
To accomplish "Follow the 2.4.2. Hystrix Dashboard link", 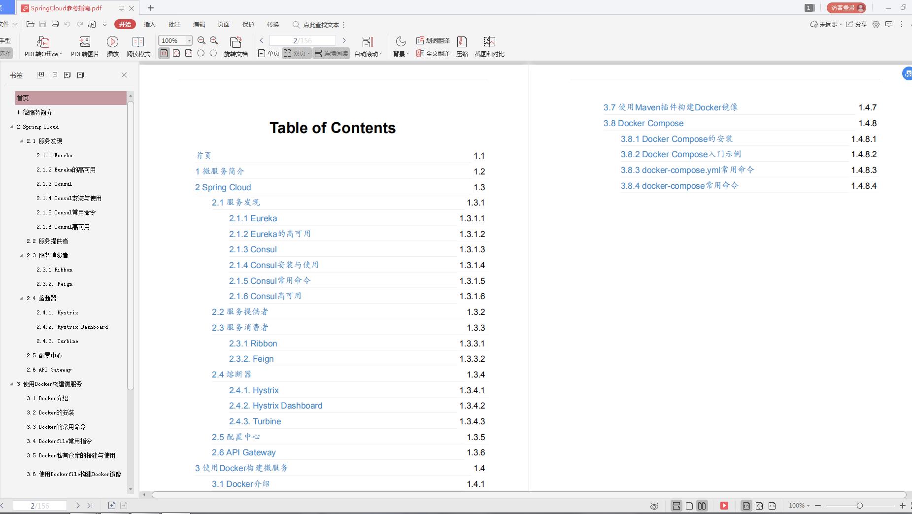I will point(275,406).
